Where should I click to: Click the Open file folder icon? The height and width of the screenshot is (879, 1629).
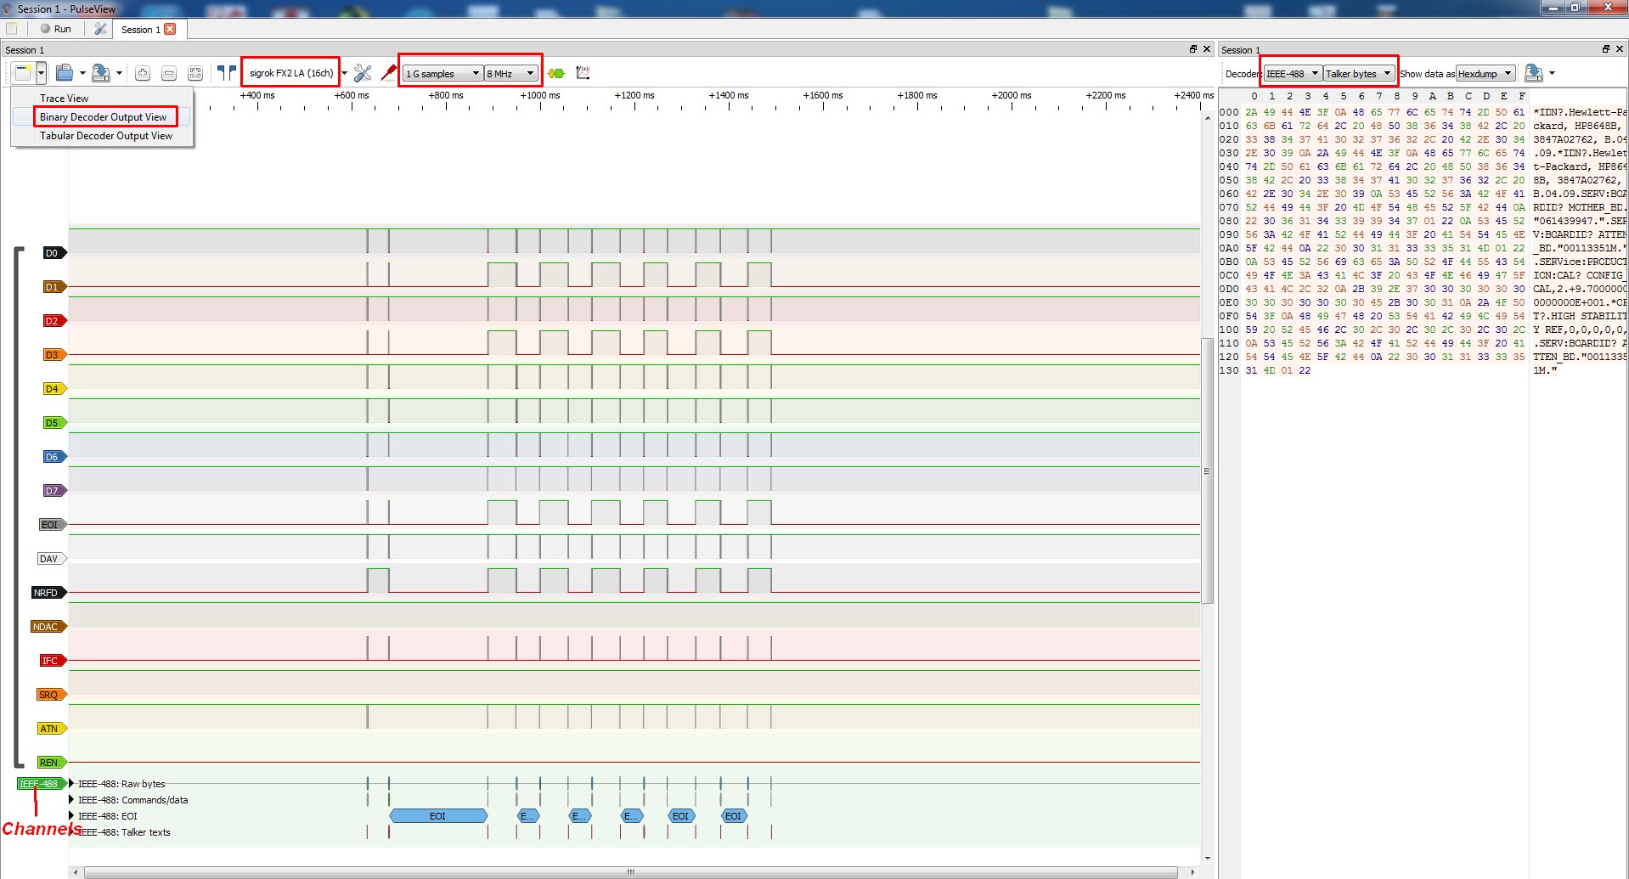(x=65, y=73)
